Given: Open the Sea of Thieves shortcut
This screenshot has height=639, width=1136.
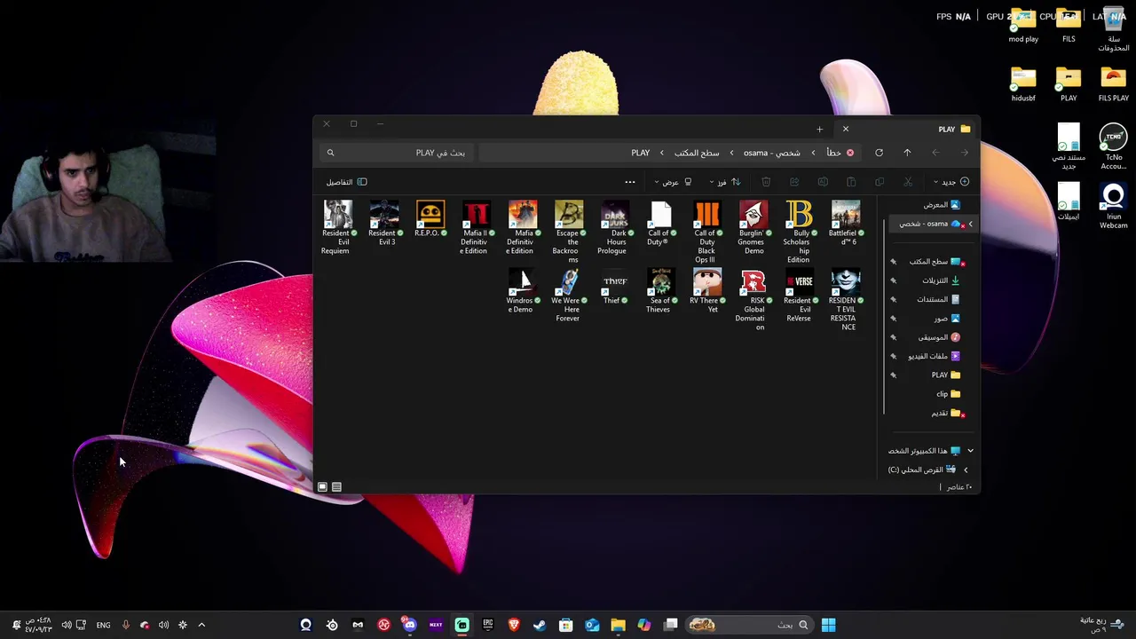Looking at the screenshot, I should coord(661,291).
